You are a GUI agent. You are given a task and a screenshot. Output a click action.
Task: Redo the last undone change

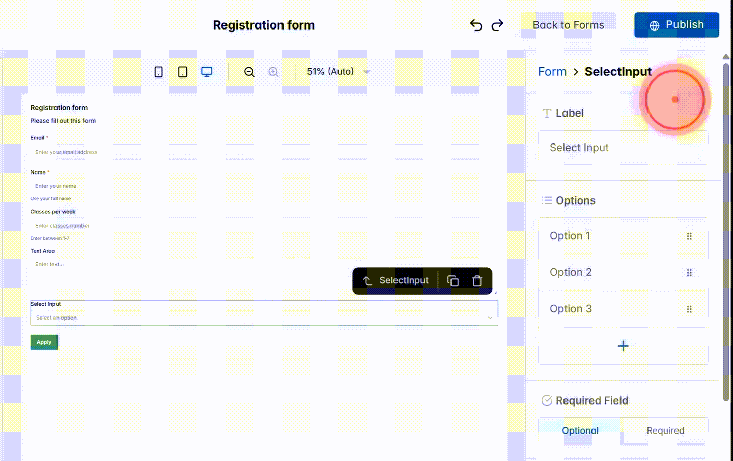pos(497,25)
